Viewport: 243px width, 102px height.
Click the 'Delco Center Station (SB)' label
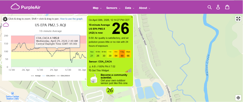(12, 97)
